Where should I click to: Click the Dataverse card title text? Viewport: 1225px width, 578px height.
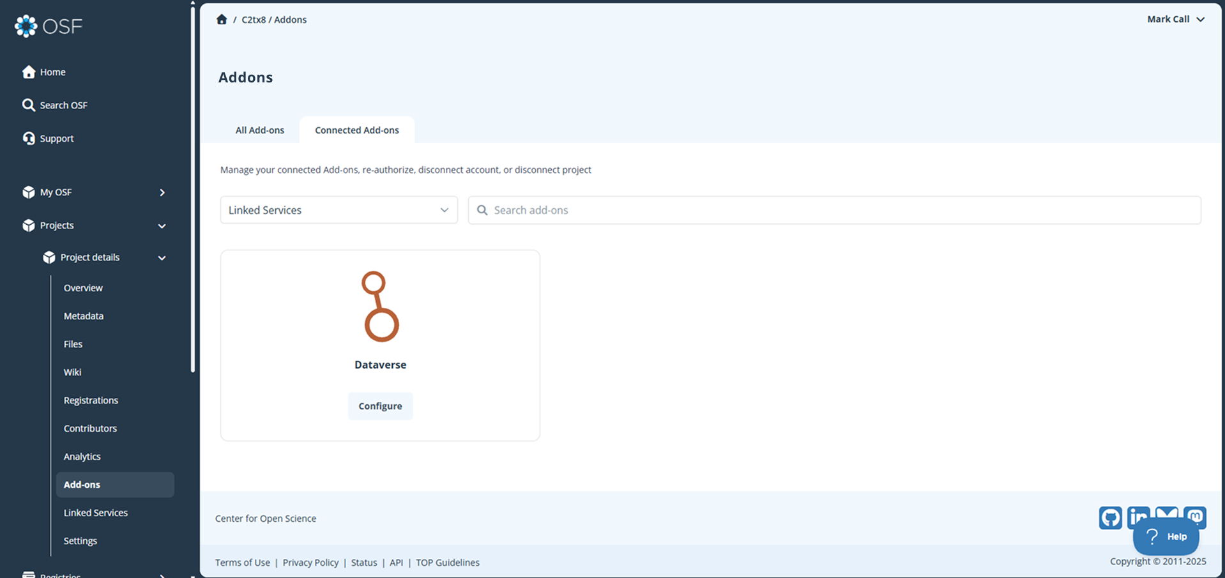381,365
